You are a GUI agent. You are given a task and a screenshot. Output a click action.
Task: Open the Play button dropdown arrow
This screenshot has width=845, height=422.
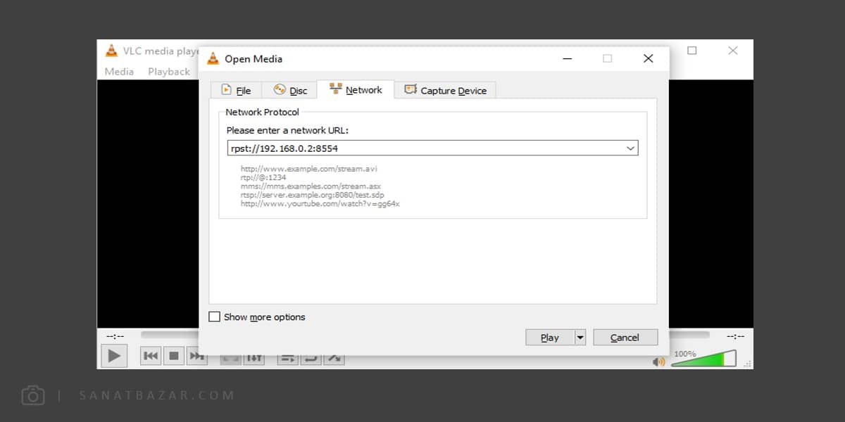[x=580, y=338]
